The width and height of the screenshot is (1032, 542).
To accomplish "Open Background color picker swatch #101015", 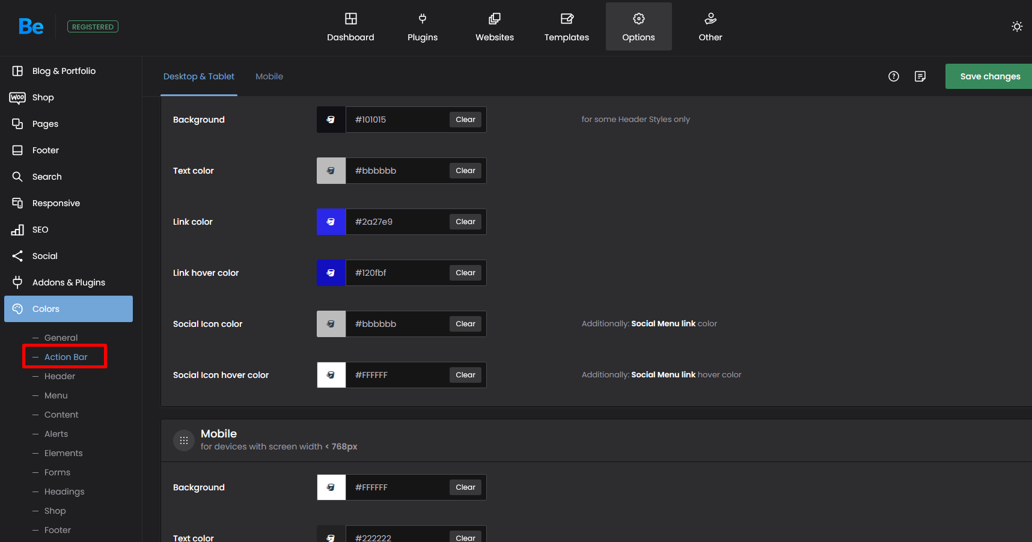I will pyautogui.click(x=331, y=120).
